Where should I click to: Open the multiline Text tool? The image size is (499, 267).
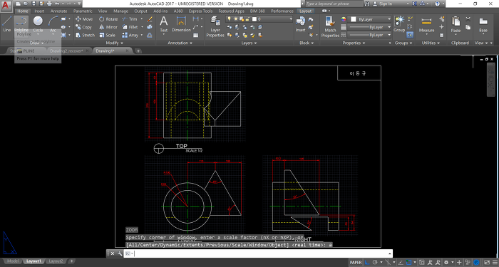coord(163,24)
